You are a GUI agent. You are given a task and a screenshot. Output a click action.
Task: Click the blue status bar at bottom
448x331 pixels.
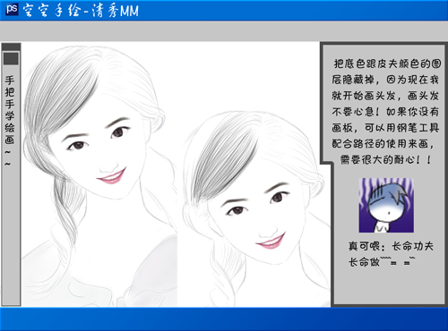[x=224, y=319]
